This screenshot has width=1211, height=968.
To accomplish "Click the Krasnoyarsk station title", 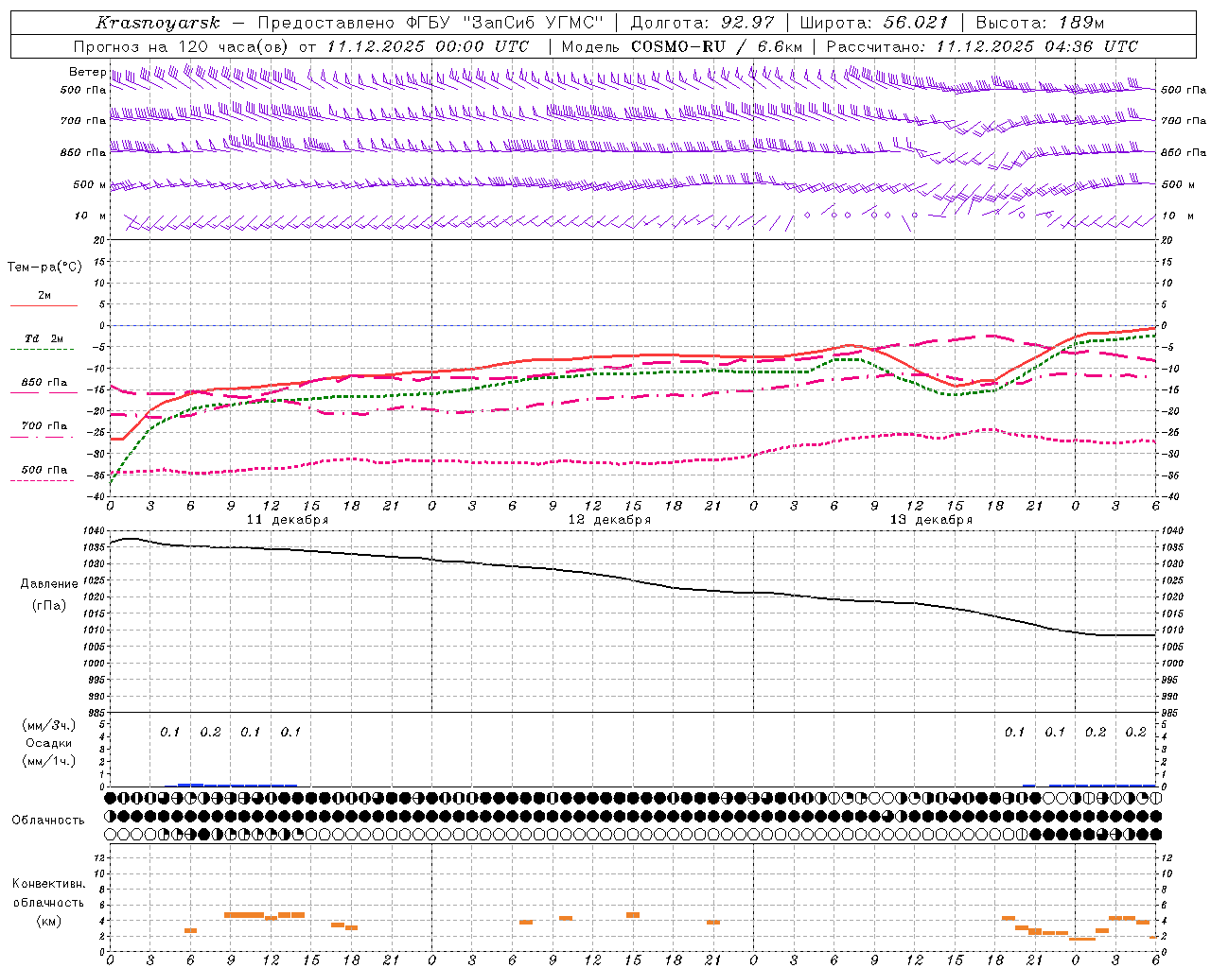I will pyautogui.click(x=158, y=23).
